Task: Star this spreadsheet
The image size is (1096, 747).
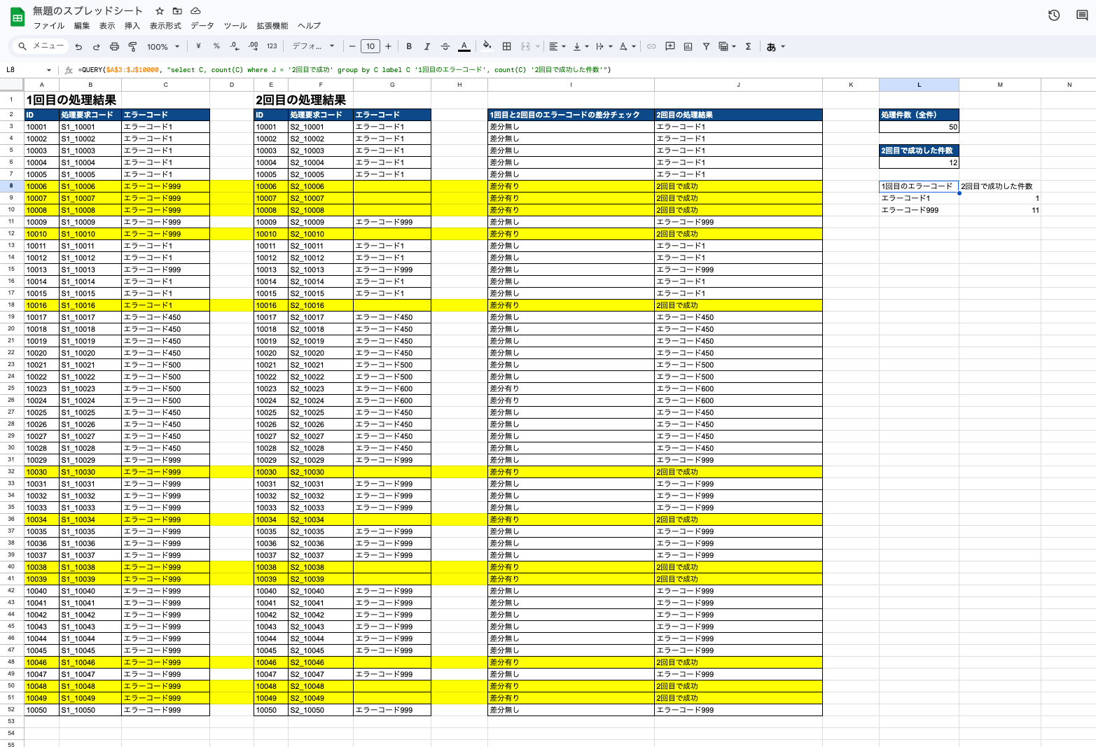Action: (x=160, y=11)
